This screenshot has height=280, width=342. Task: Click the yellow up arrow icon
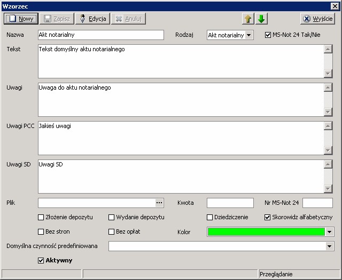tap(248, 19)
